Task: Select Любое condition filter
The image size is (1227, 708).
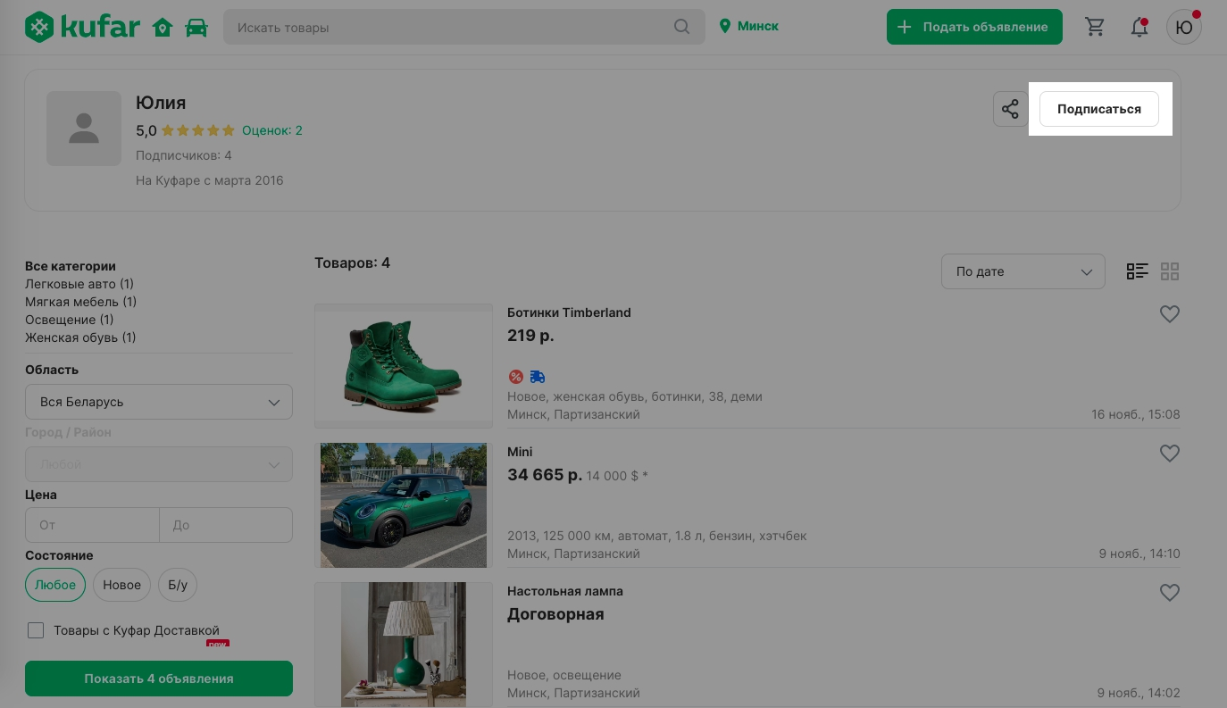Action: 55,585
